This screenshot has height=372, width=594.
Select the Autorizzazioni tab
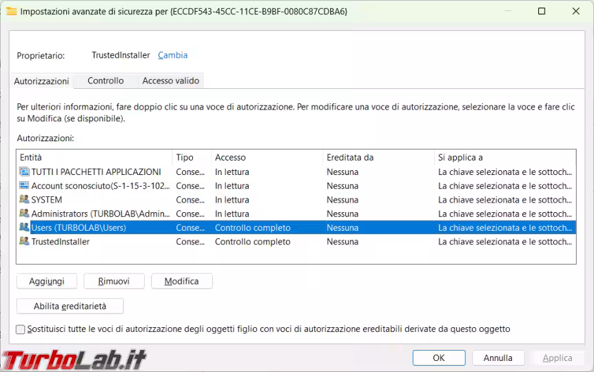pos(41,81)
